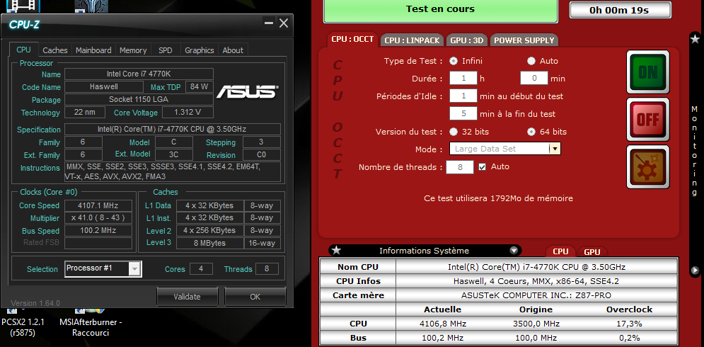Open the About tab in CPU-Z

(233, 50)
